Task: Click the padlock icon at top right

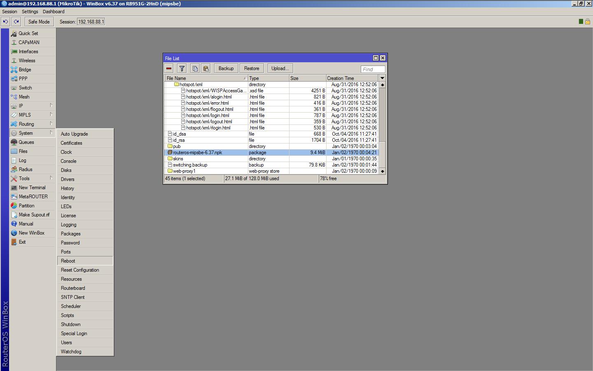Action: (x=588, y=21)
